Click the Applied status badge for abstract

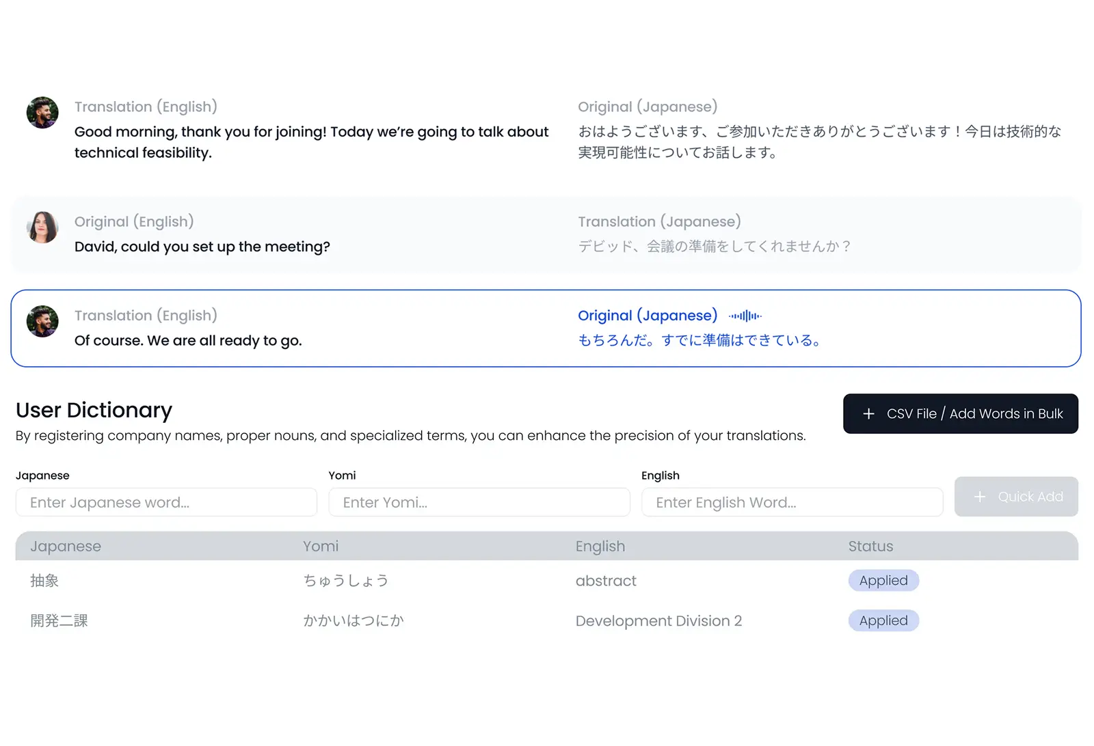click(x=883, y=581)
